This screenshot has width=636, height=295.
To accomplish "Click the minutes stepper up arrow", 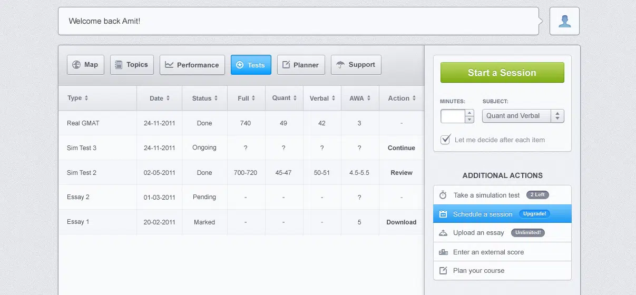I will click(x=469, y=113).
